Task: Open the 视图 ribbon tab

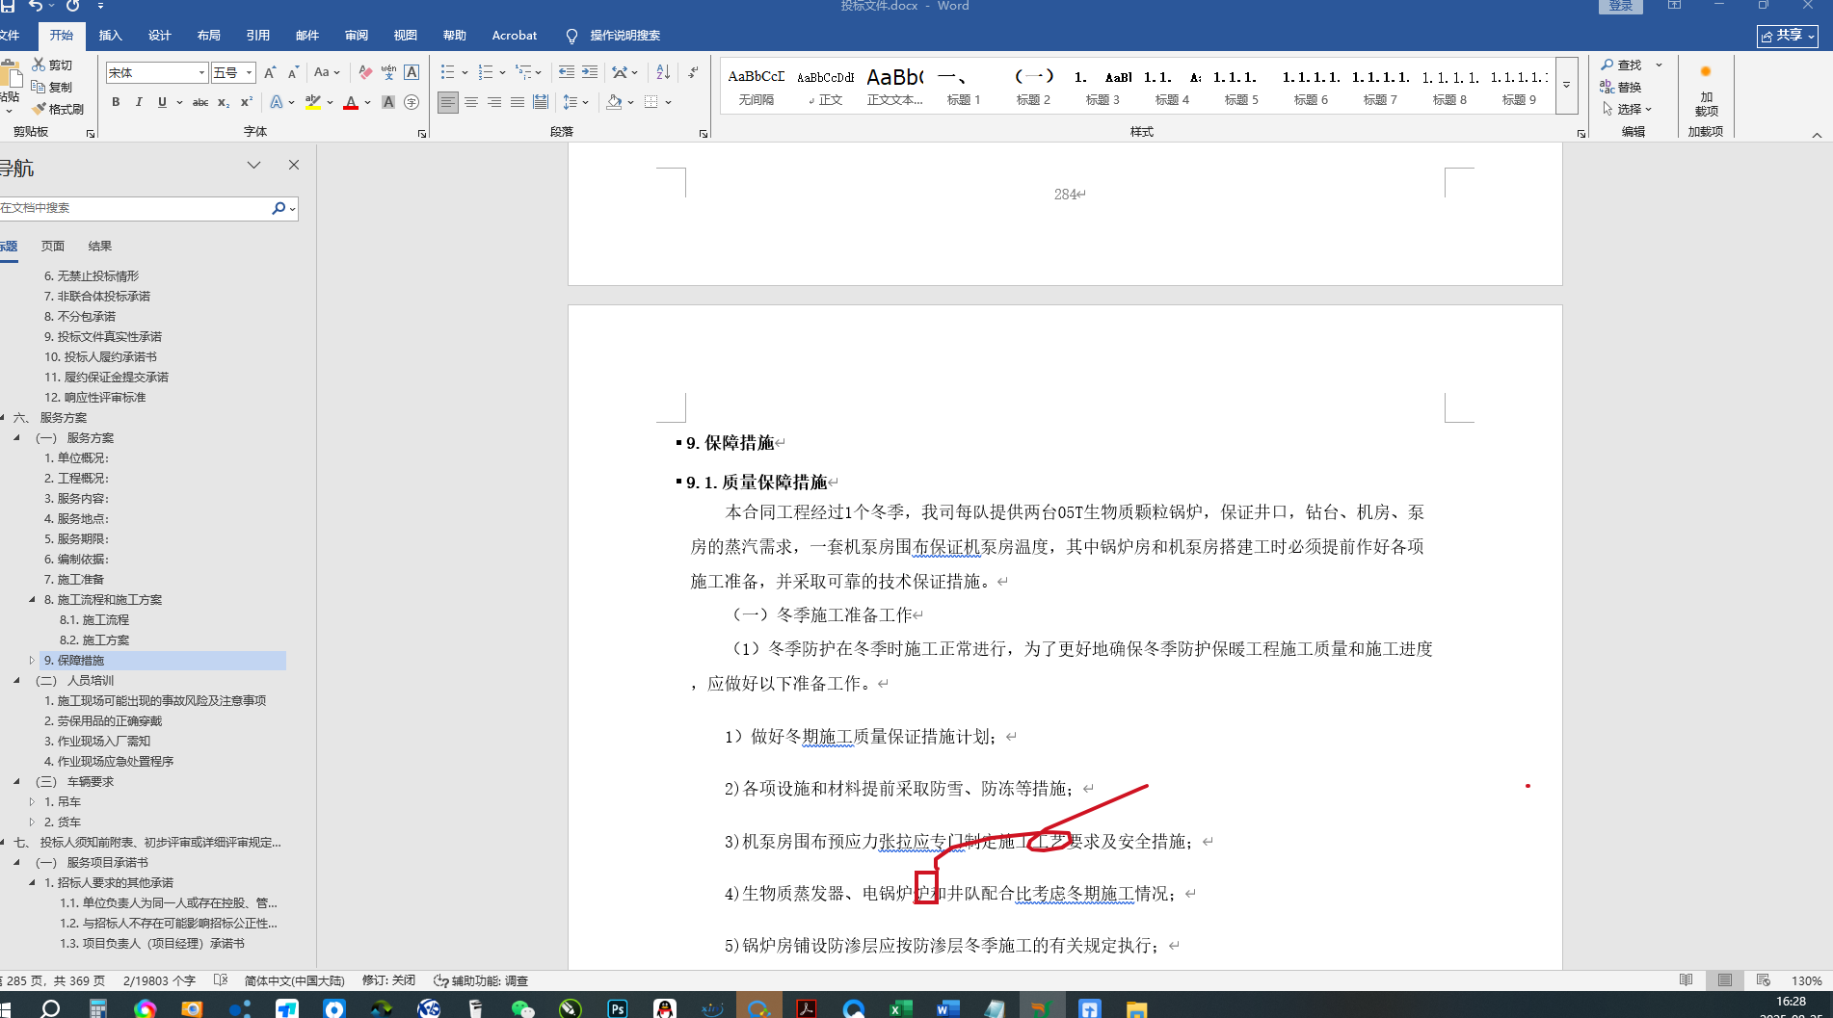Action: click(406, 36)
